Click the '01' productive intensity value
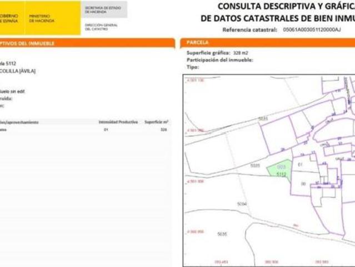Viewport: 355px width, 267px height. [x=106, y=130]
